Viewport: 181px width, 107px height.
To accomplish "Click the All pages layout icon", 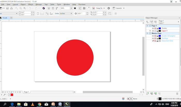I will 47,14.
